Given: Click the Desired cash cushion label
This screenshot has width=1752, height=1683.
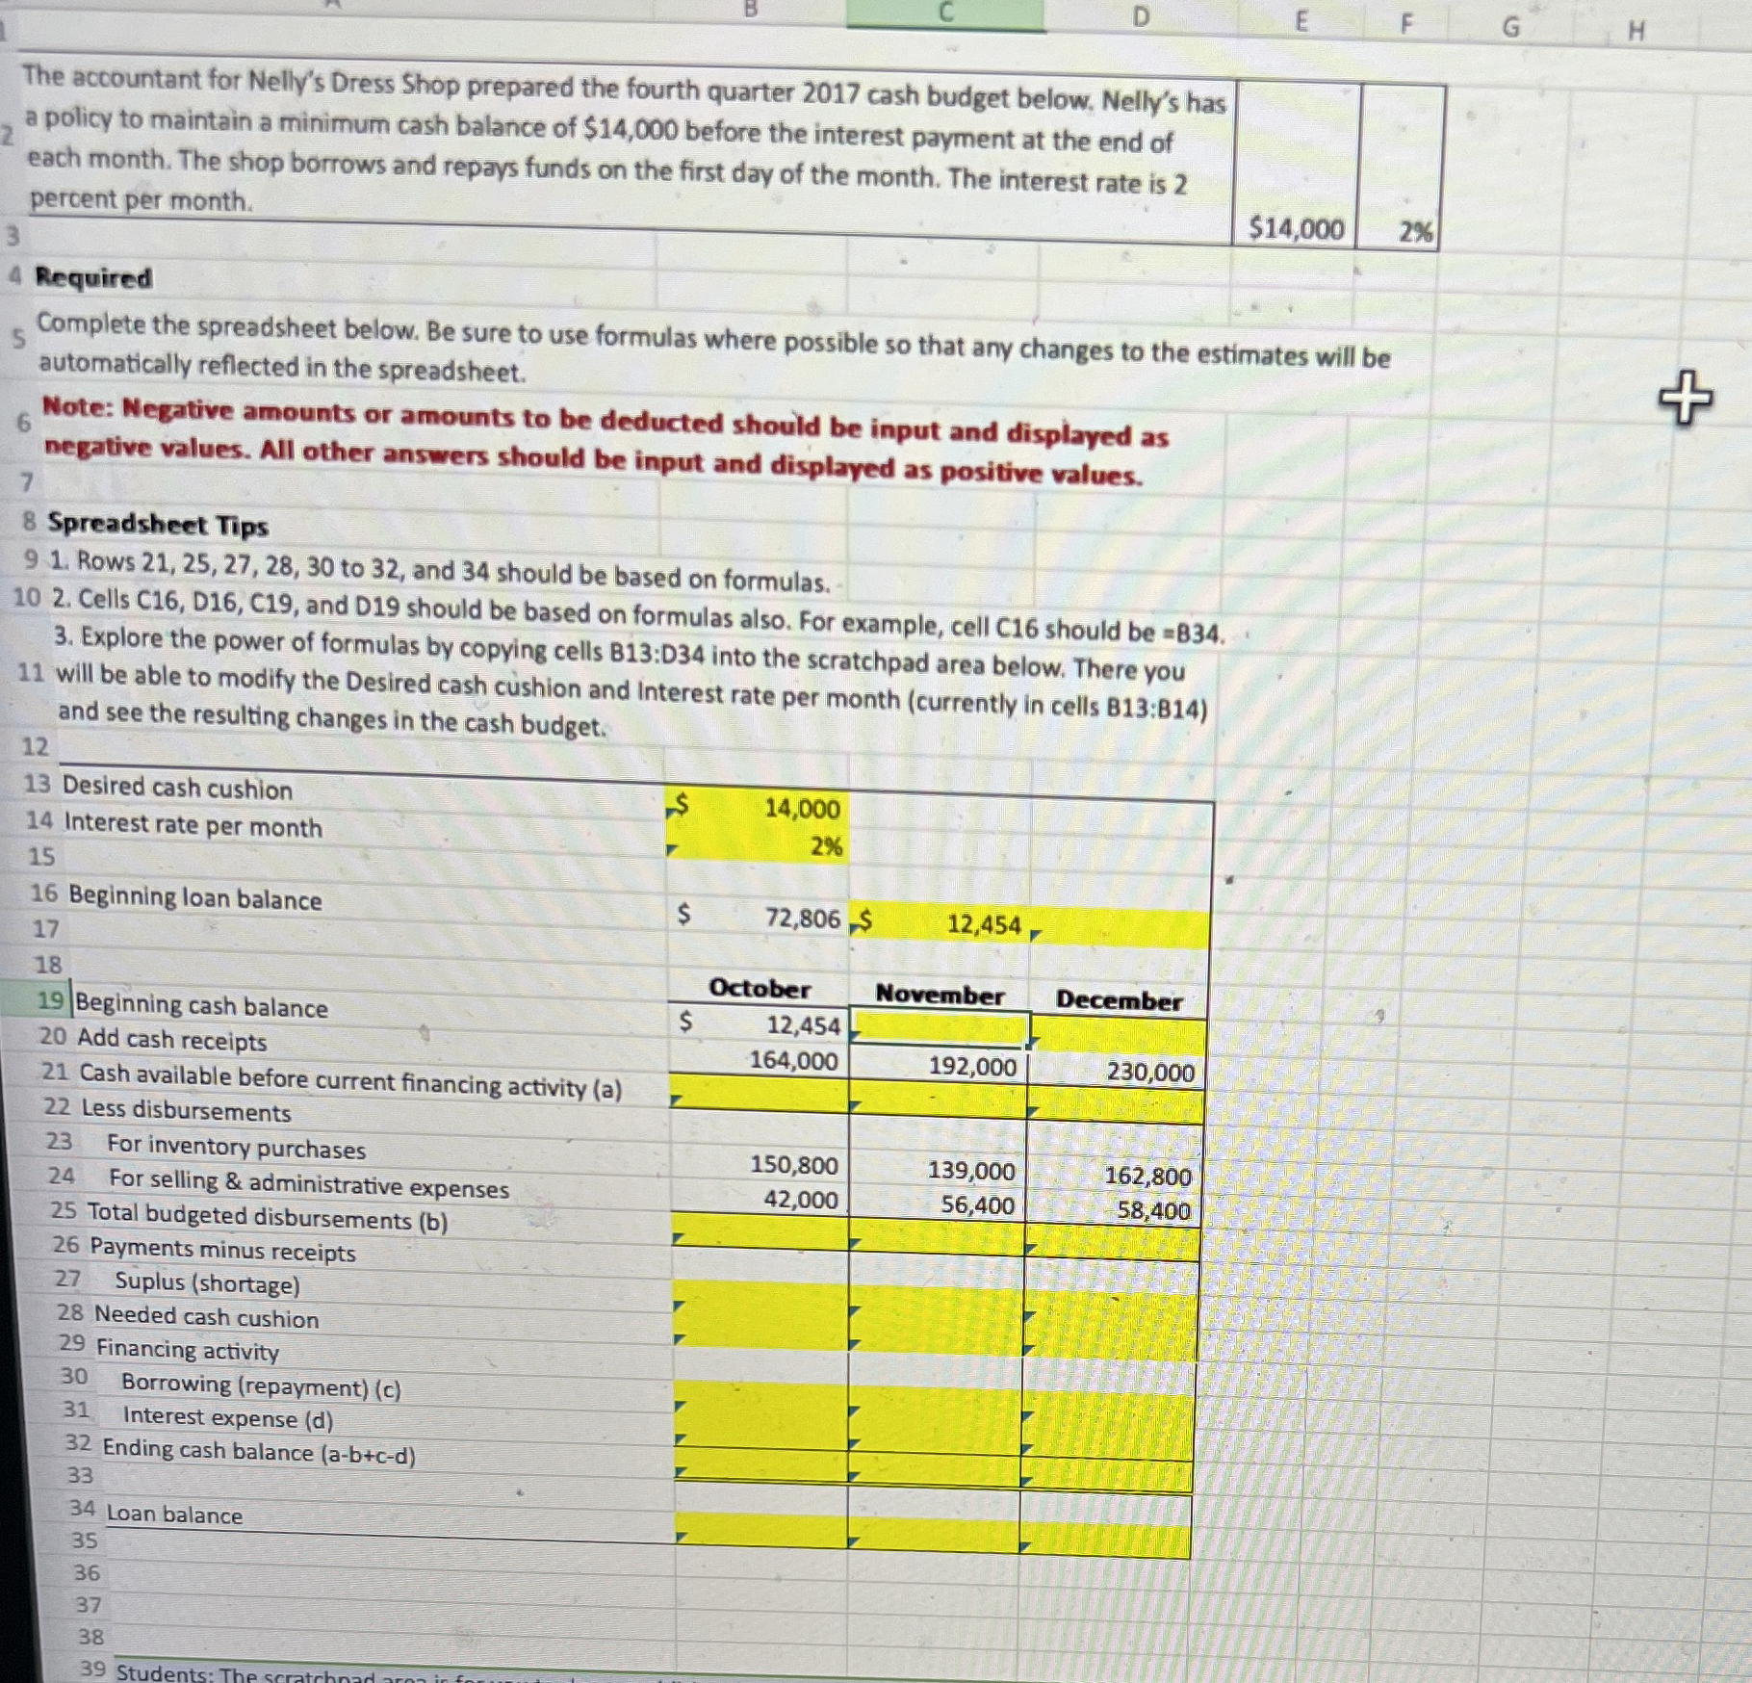Looking at the screenshot, I should click(177, 788).
